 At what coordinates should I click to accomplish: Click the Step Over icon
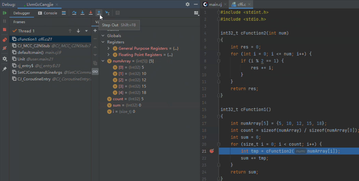tap(74, 13)
